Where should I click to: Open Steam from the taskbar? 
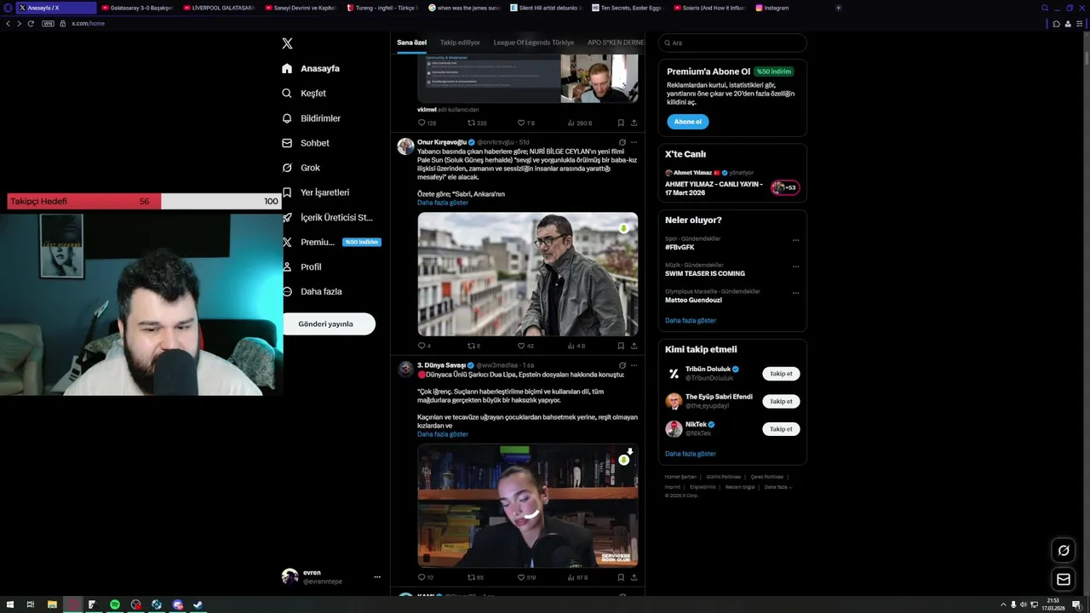198,604
